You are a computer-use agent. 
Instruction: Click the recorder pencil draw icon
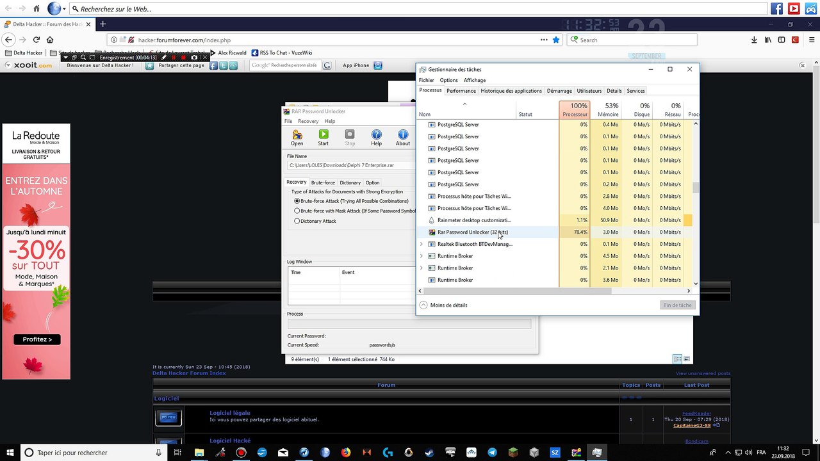[164, 58]
